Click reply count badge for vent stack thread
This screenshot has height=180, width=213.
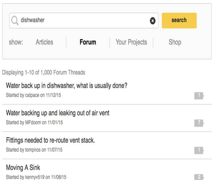199,150
